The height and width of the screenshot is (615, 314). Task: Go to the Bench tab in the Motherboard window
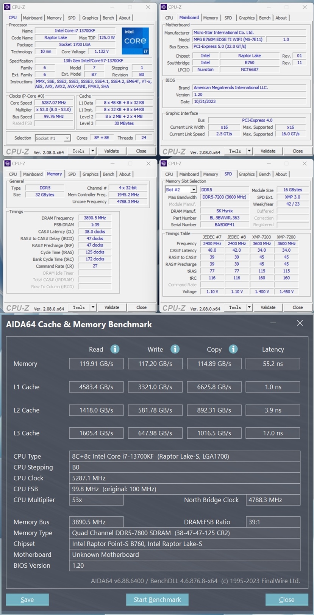pyautogui.click(x=265, y=18)
